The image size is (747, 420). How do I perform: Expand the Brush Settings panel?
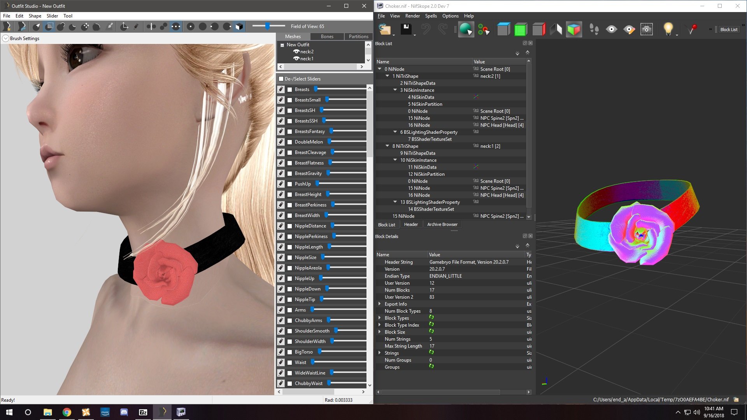(x=5, y=38)
